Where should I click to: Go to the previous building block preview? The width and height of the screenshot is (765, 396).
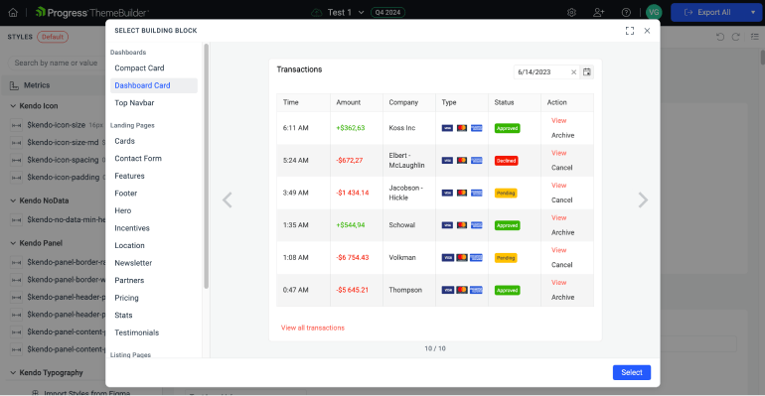coord(227,199)
